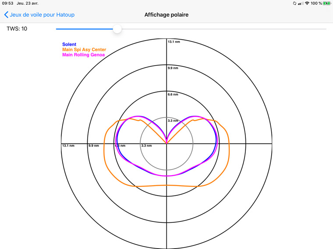Tap the TWS: 10 value label
The image size is (333, 249).
coord(17,29)
